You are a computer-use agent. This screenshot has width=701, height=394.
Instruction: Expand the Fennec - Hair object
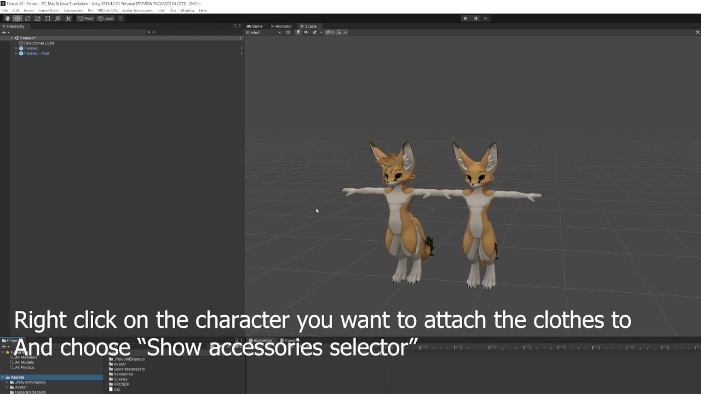click(16, 53)
